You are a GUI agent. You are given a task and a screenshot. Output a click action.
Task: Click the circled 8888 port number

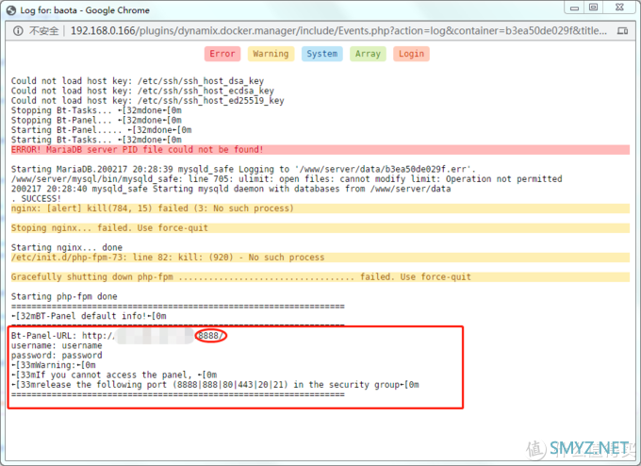tap(211, 336)
